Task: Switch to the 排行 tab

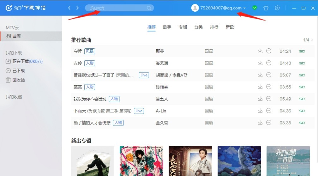Action: point(214,27)
